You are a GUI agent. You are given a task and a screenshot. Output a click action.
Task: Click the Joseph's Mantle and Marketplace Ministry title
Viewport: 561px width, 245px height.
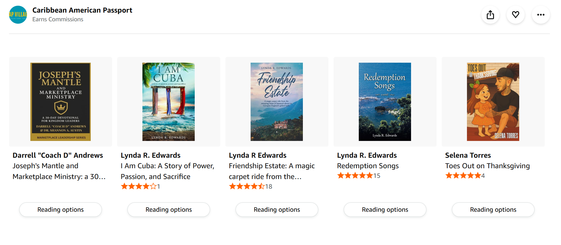(x=59, y=171)
